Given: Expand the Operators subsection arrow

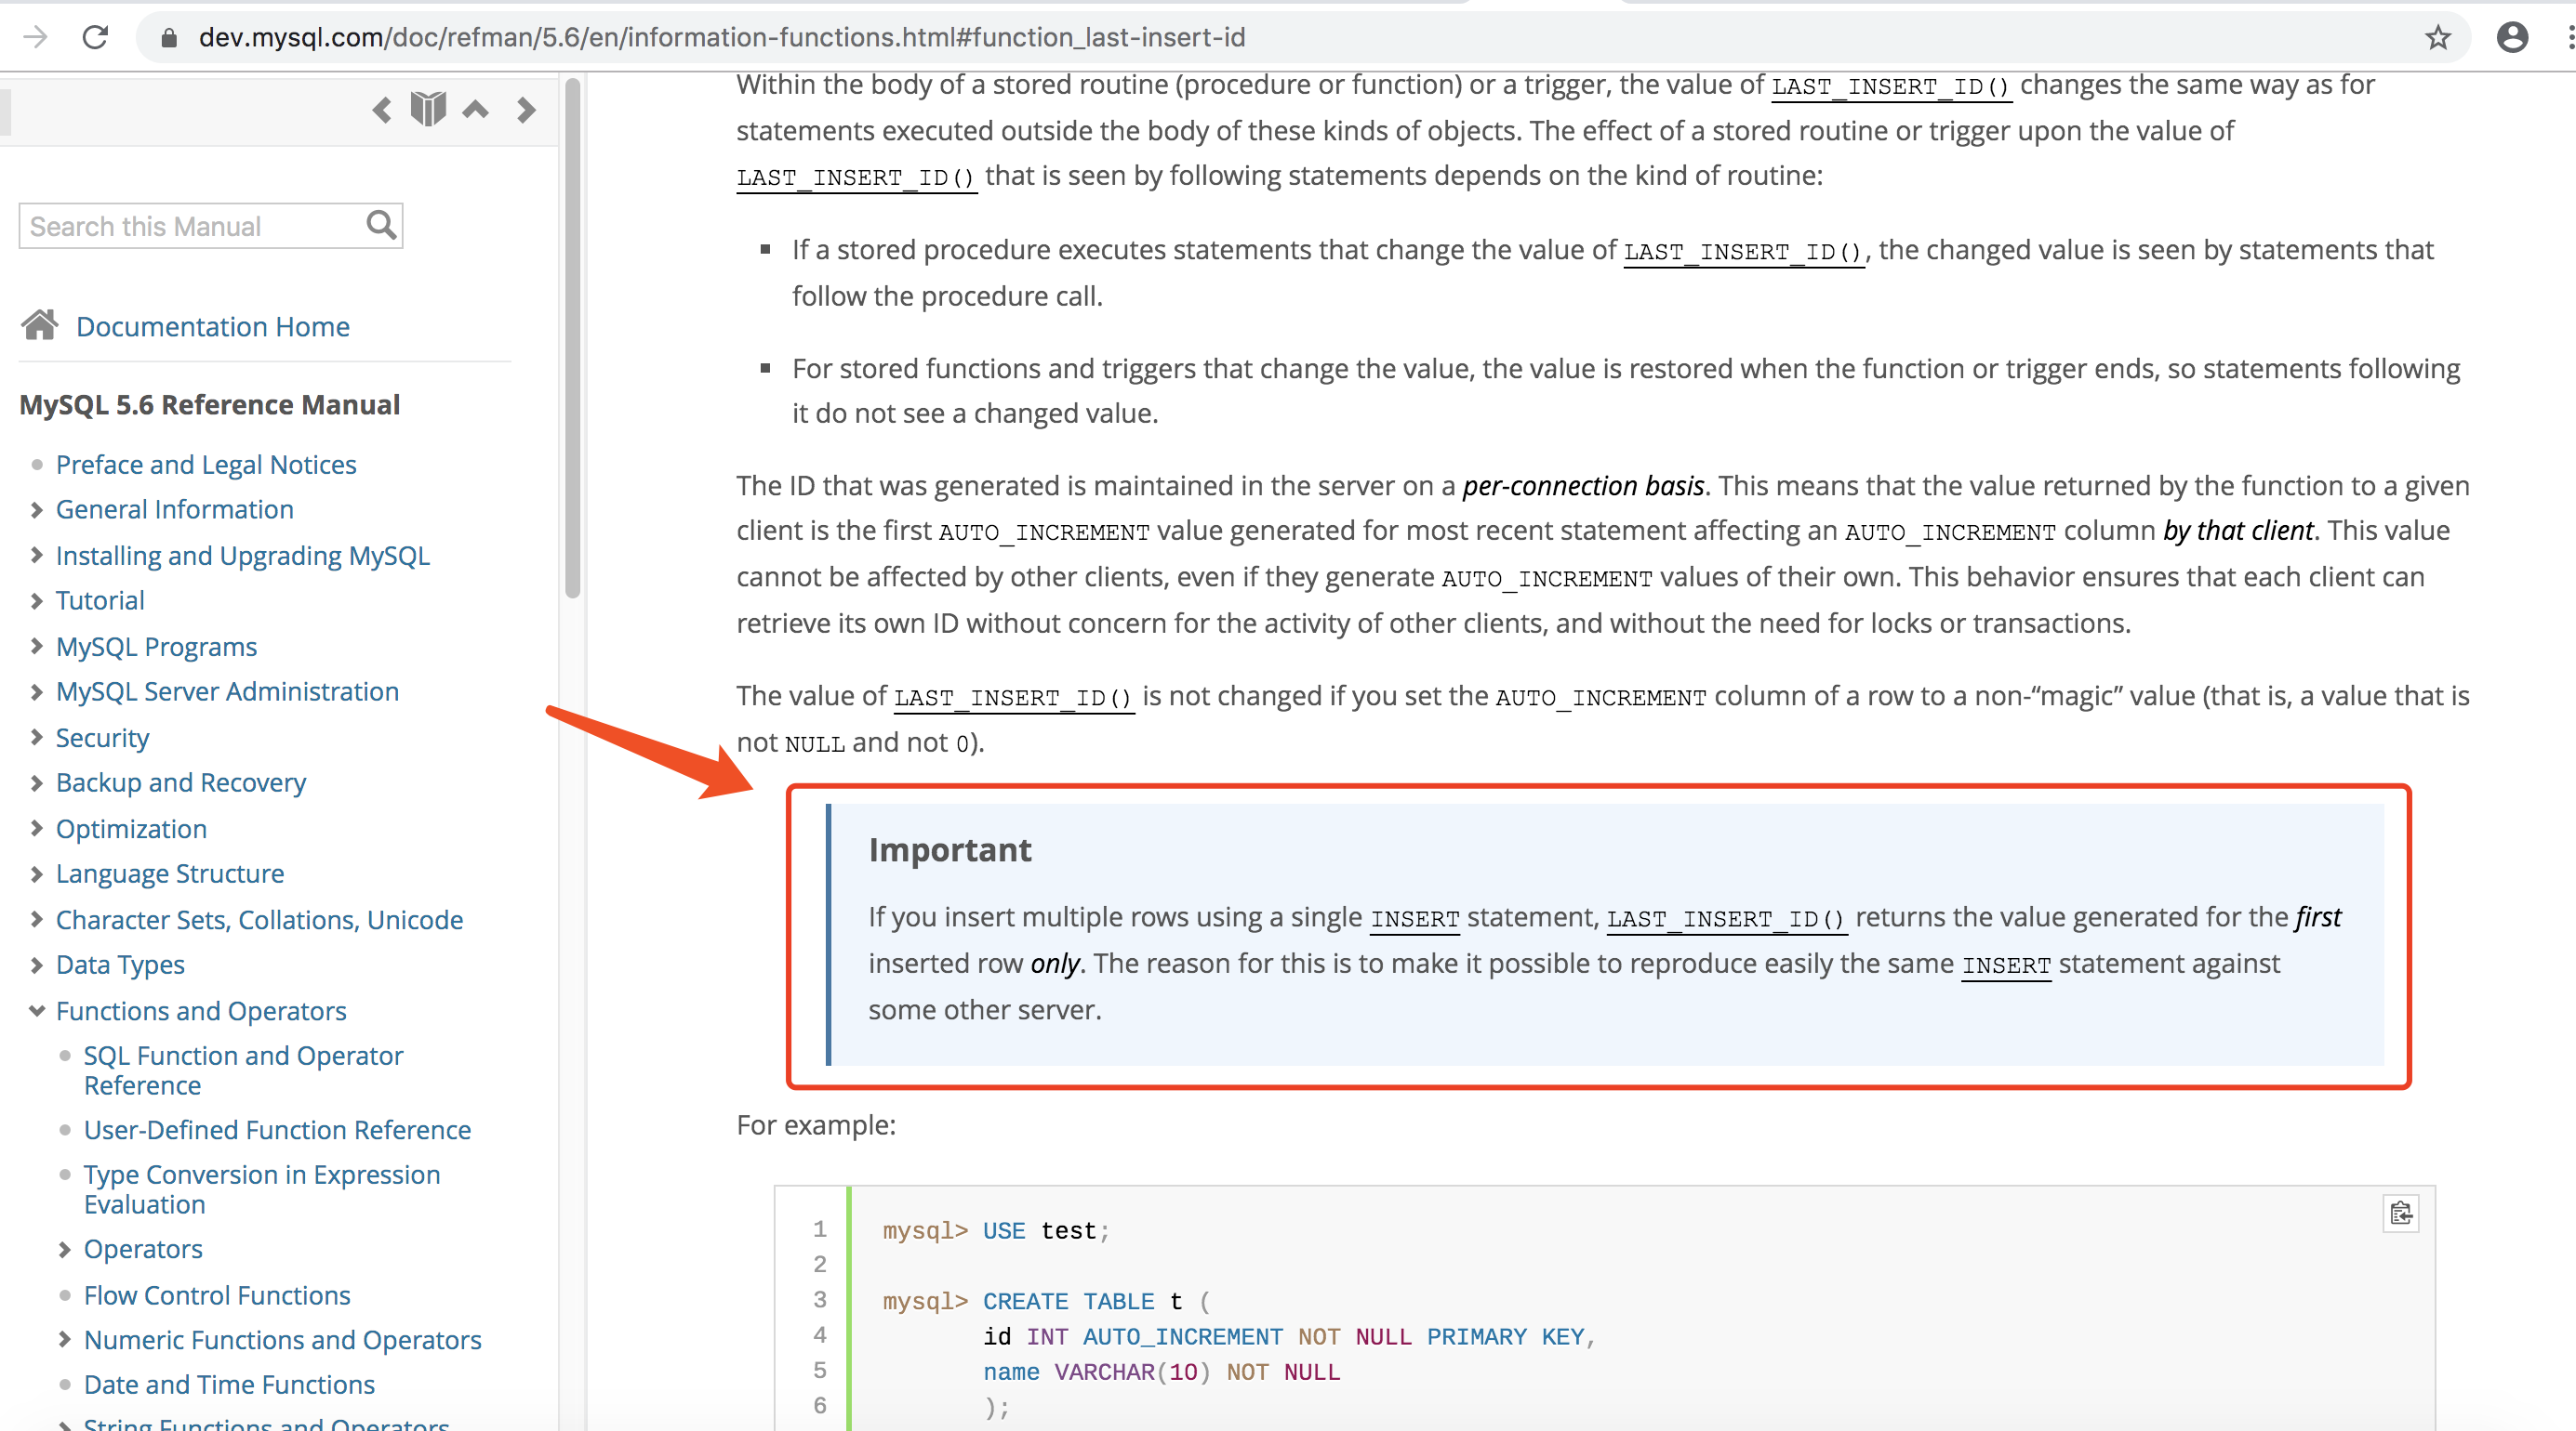Looking at the screenshot, I should (65, 1249).
